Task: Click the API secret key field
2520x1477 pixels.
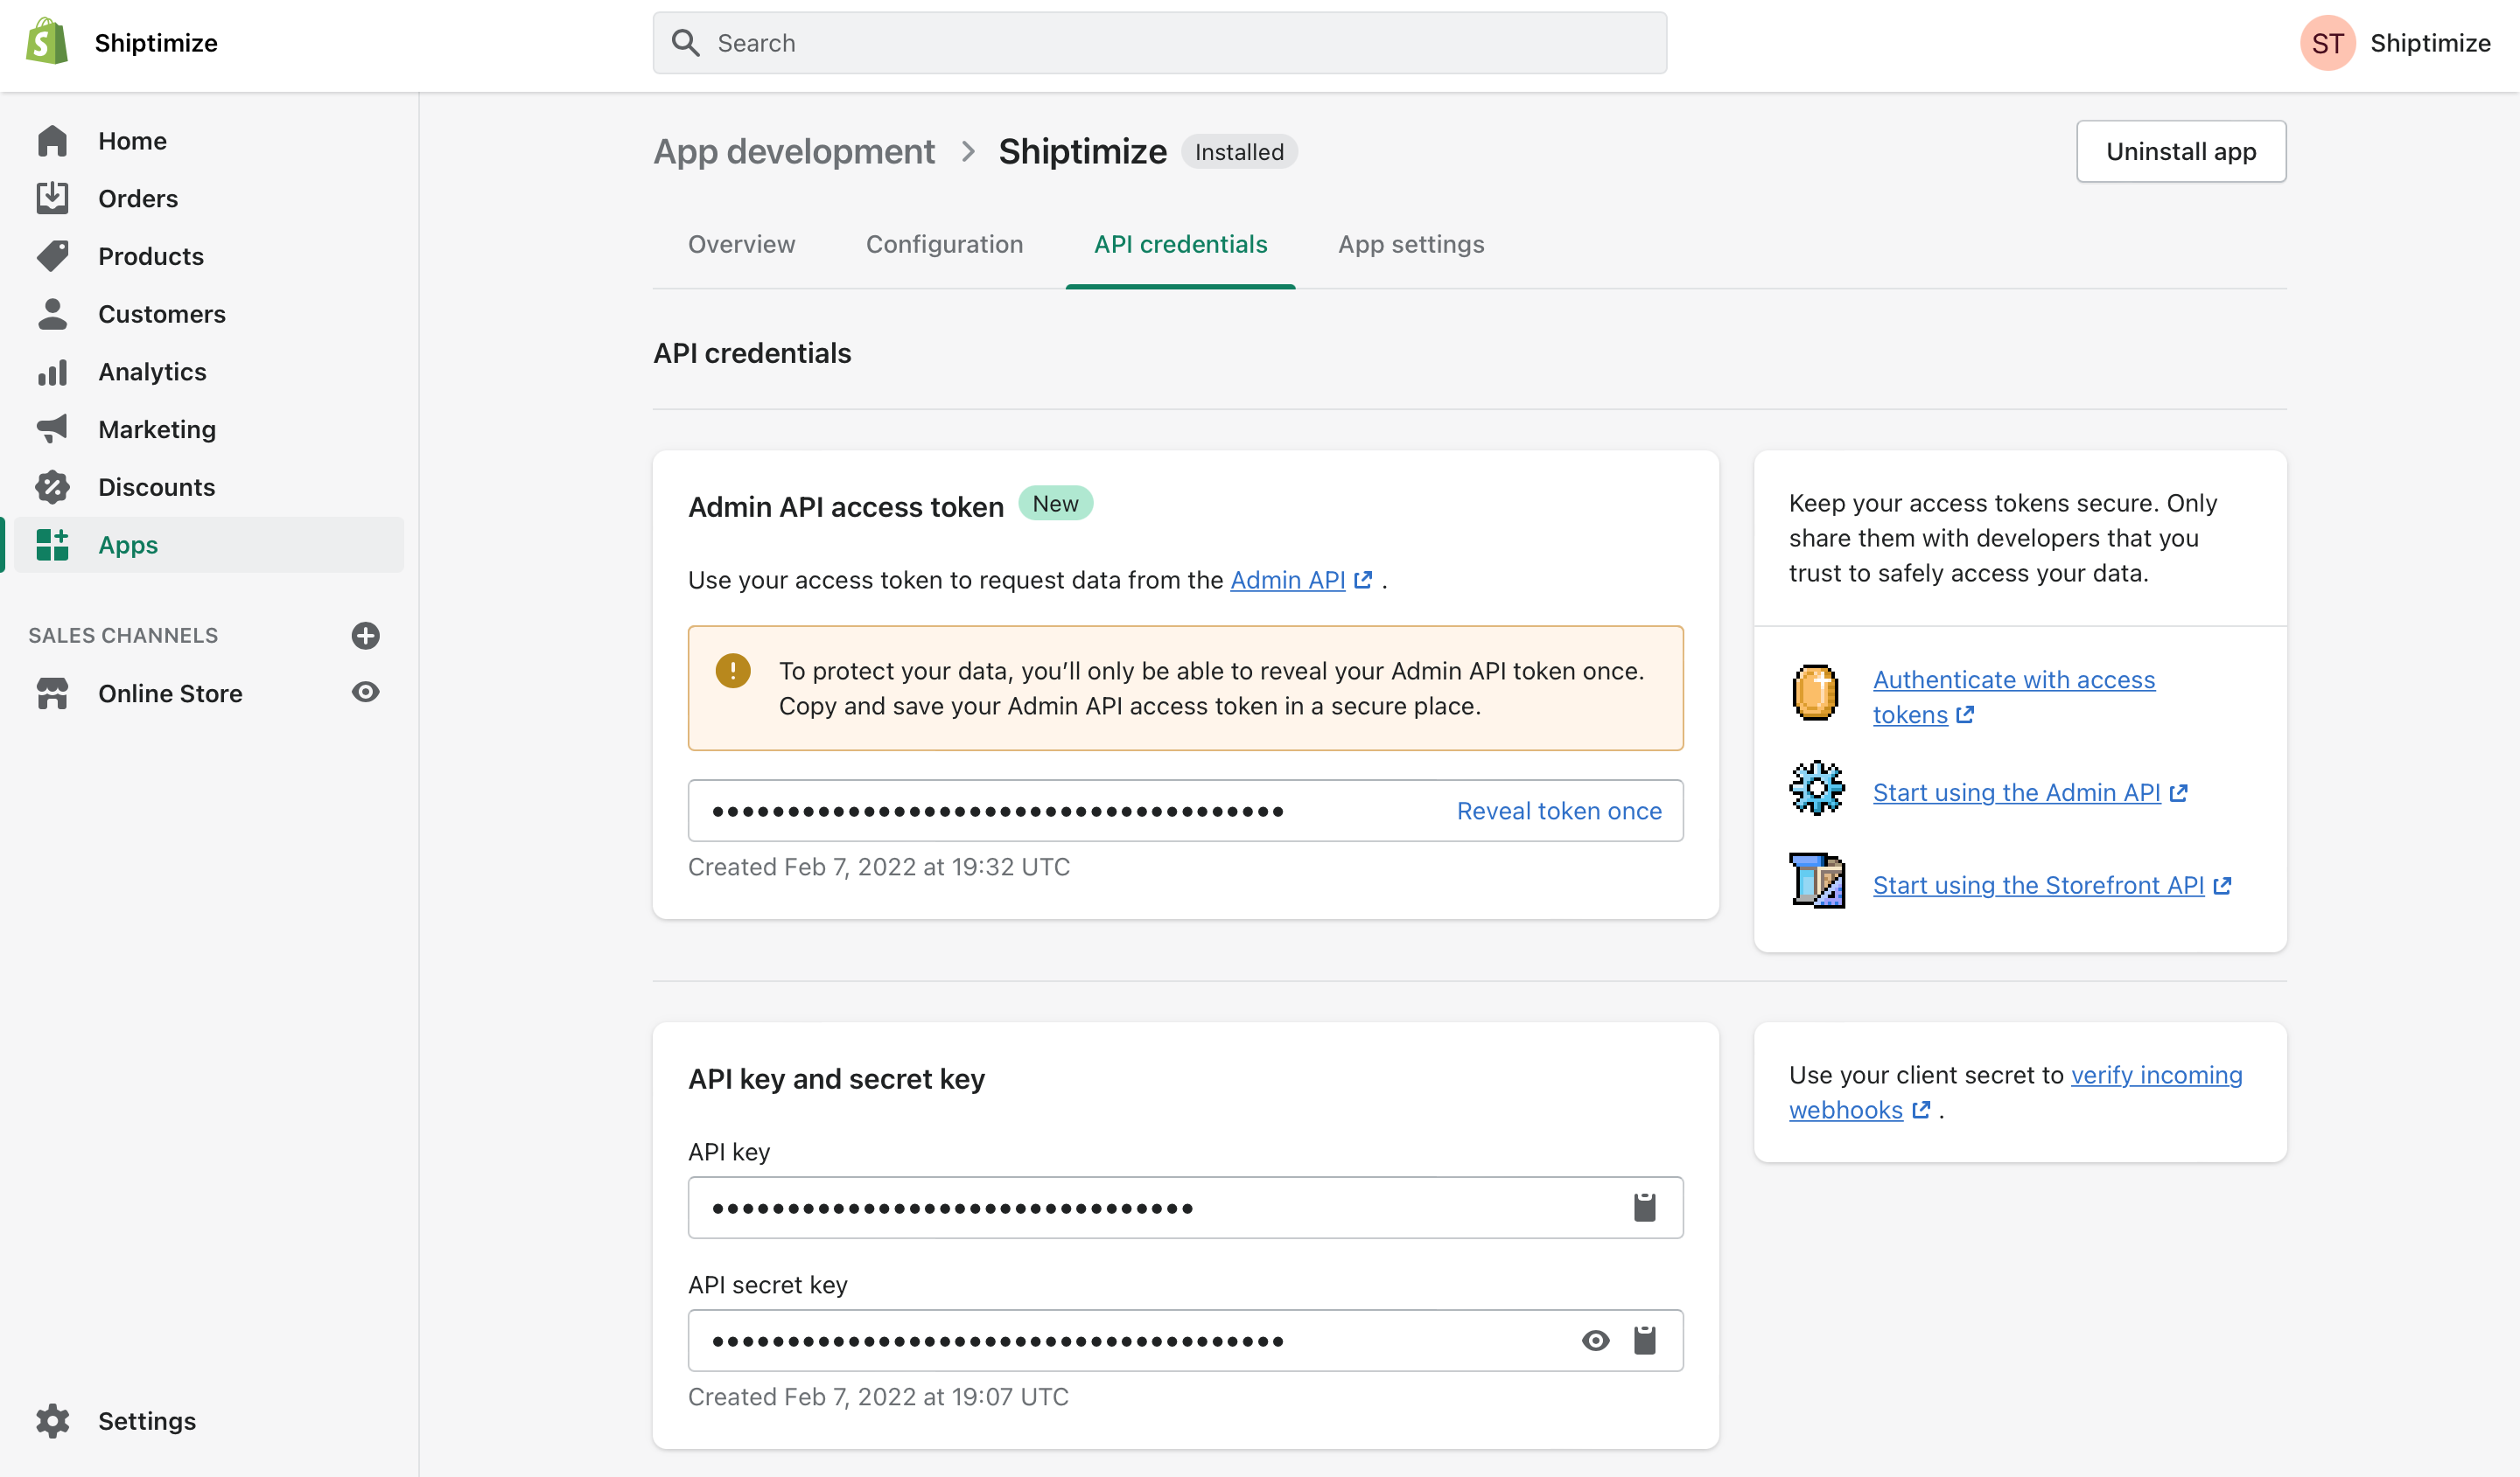Action: tap(1185, 1340)
